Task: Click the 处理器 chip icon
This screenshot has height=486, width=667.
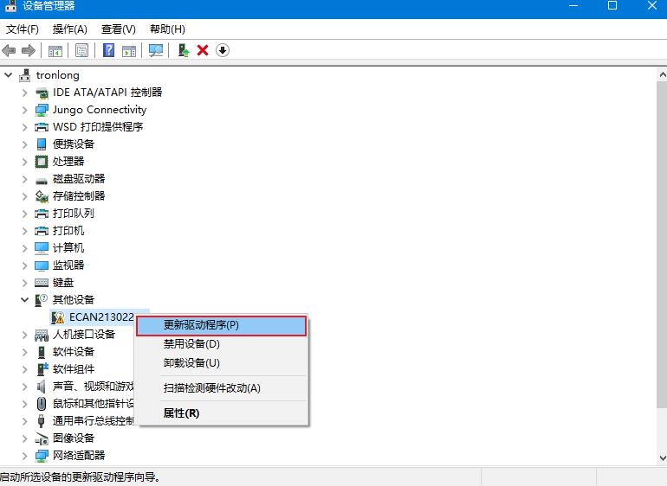Action: click(x=42, y=162)
